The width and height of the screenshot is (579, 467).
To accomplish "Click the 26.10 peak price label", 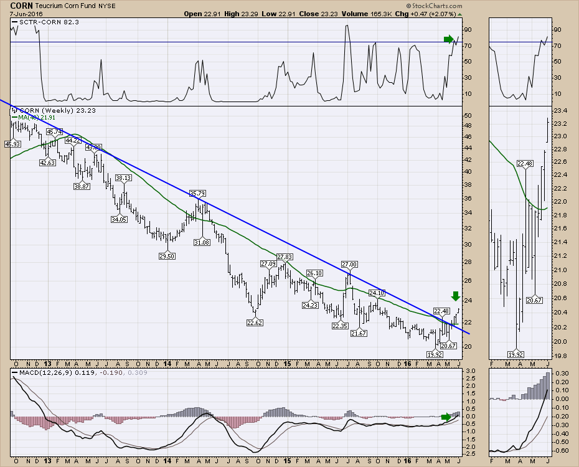I will pyautogui.click(x=314, y=273).
